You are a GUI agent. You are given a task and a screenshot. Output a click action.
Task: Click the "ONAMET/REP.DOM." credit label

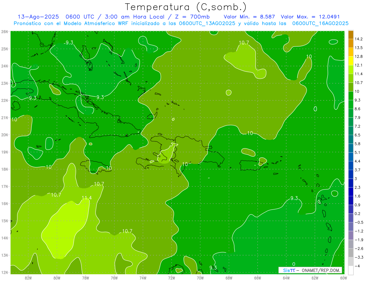pyautogui.click(x=322, y=270)
